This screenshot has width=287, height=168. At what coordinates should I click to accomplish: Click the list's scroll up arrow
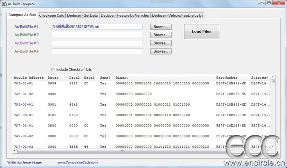[273, 77]
